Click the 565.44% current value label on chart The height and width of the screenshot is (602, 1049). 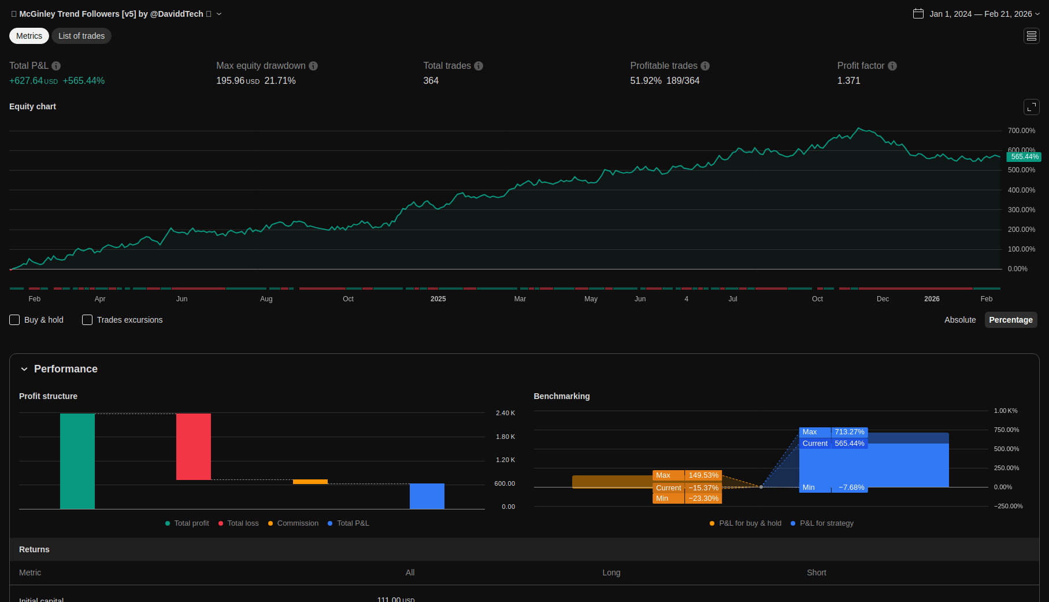tap(1024, 157)
